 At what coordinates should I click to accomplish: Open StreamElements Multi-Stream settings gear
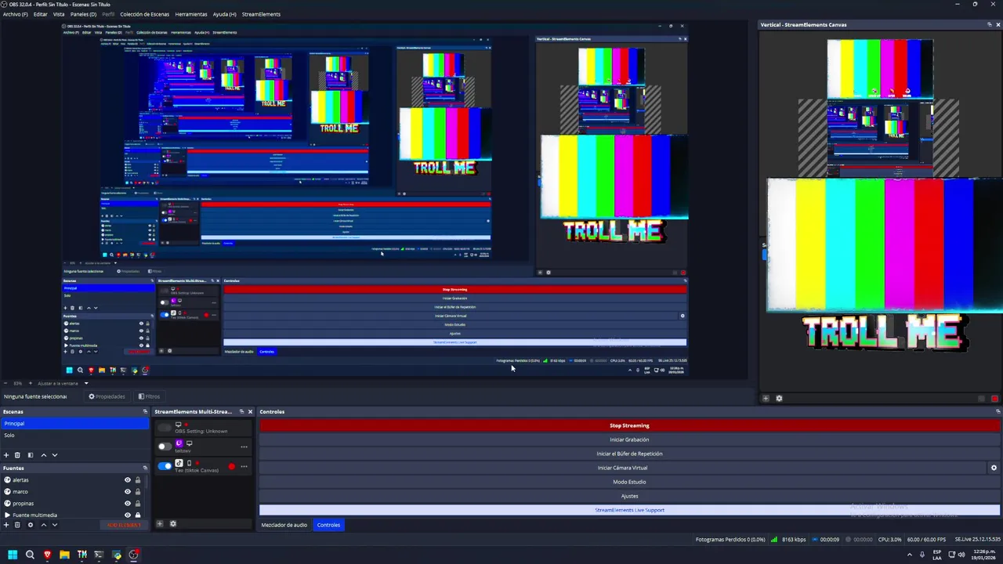click(173, 524)
